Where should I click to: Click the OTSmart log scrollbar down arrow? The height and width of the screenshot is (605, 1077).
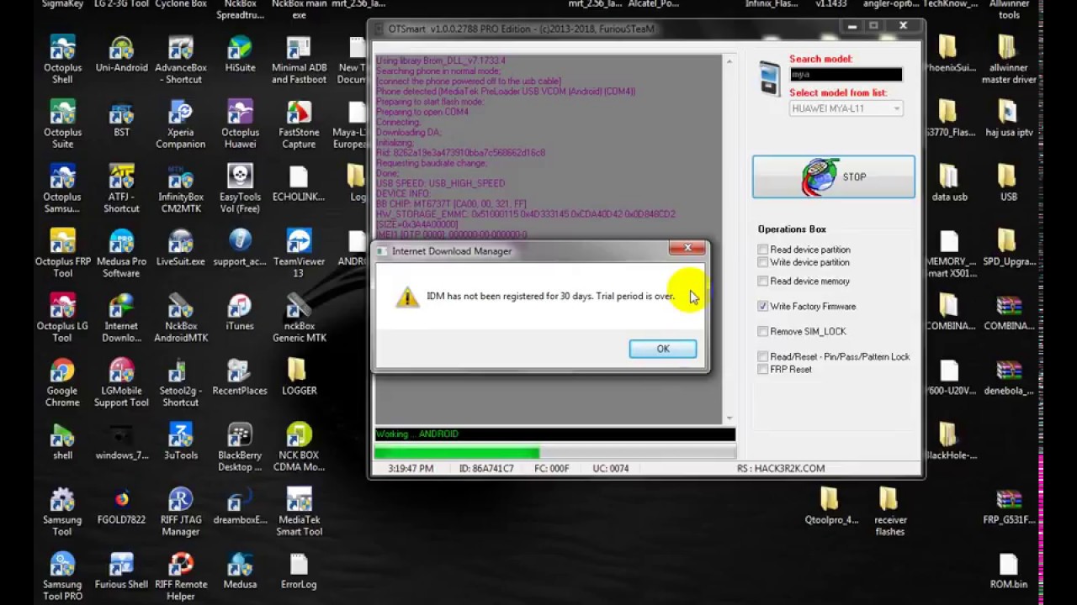coord(729,418)
